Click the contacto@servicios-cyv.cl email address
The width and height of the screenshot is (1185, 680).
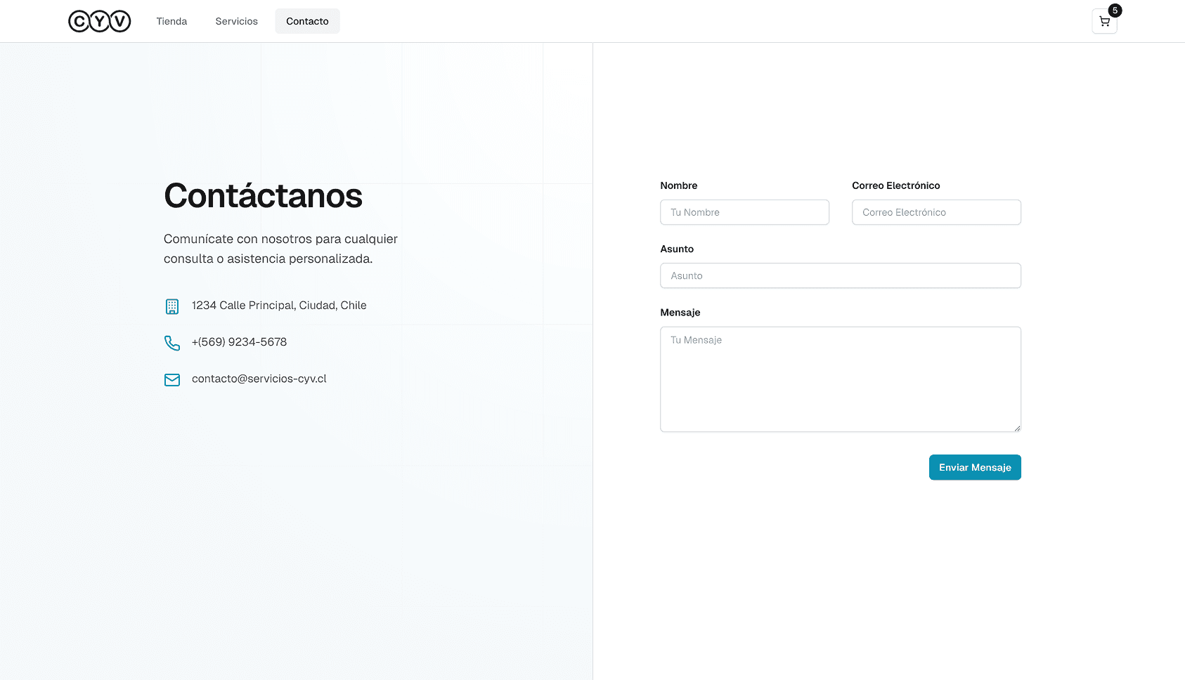(259, 379)
